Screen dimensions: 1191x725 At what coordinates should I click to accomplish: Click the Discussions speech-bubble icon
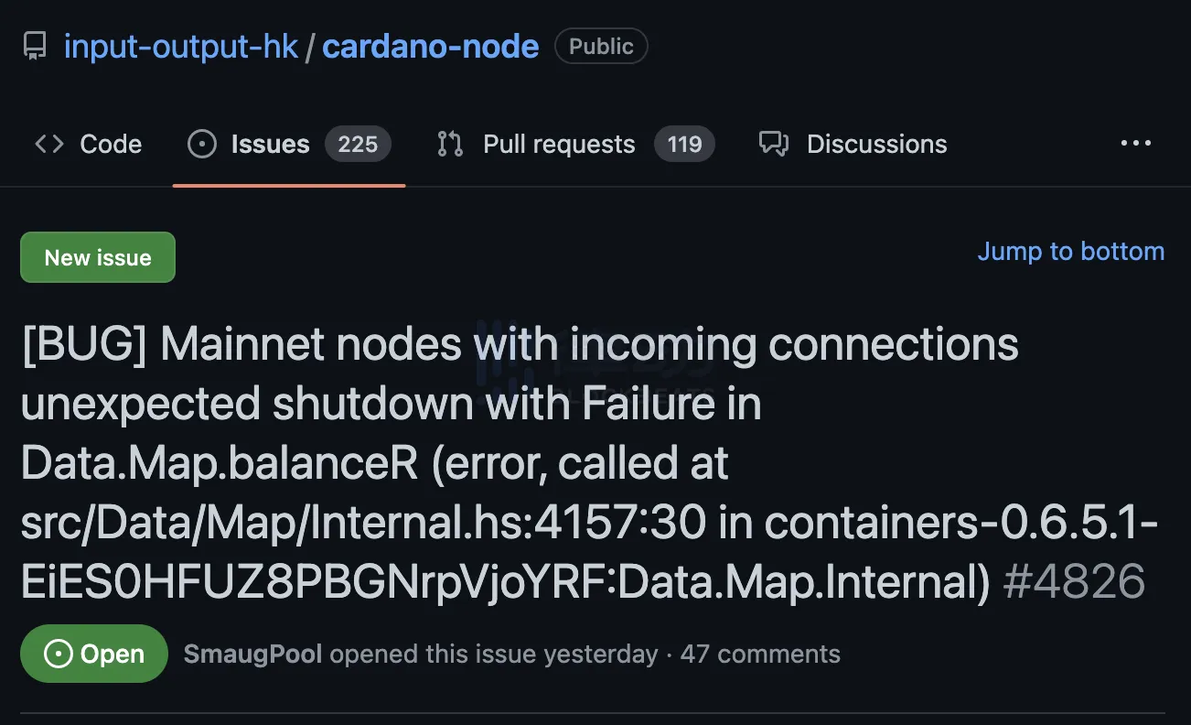(x=774, y=144)
